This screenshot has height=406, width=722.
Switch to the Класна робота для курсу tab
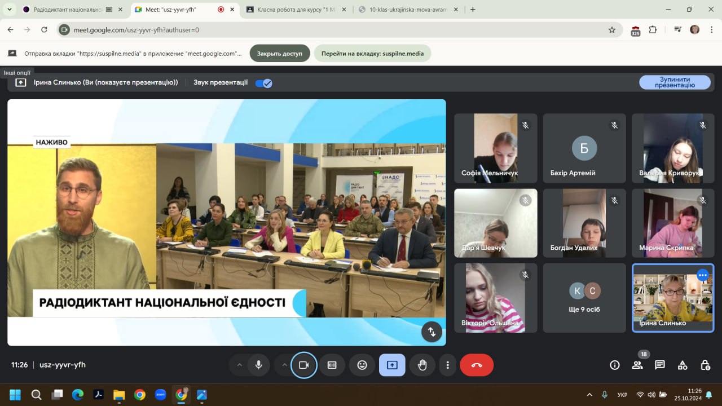(292, 10)
